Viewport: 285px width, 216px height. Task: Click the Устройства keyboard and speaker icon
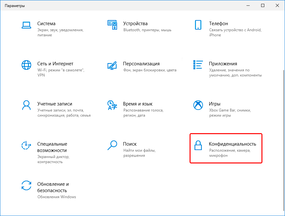pyautogui.click(x=112, y=25)
